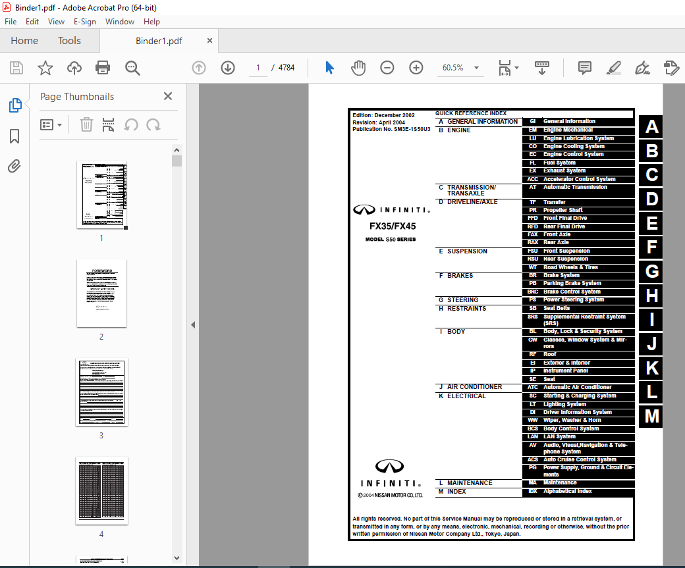Image resolution: width=685 pixels, height=568 pixels.
Task: Add the document to starred files
Action: click(x=45, y=68)
